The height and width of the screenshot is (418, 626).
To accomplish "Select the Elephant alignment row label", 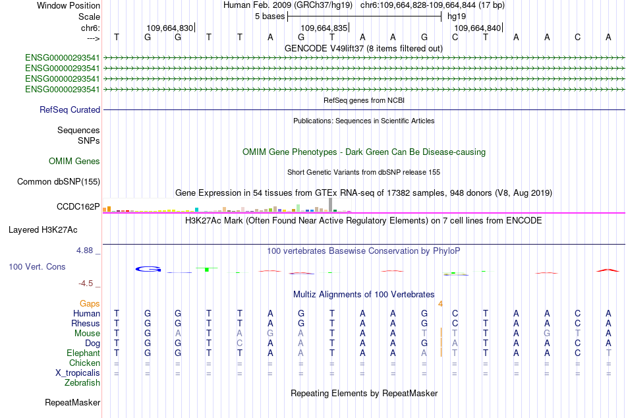I will pyautogui.click(x=84, y=353).
